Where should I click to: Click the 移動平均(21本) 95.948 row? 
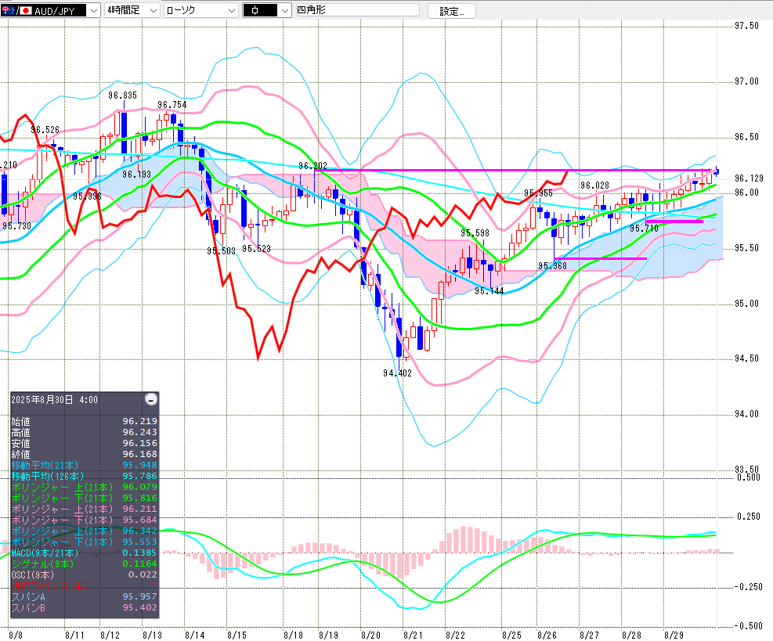click(85, 465)
